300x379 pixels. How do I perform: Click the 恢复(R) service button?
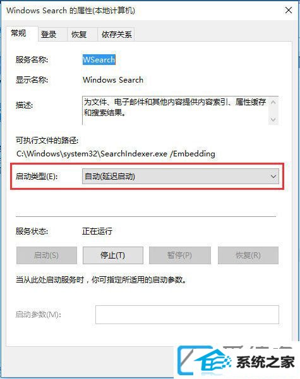tap(248, 255)
